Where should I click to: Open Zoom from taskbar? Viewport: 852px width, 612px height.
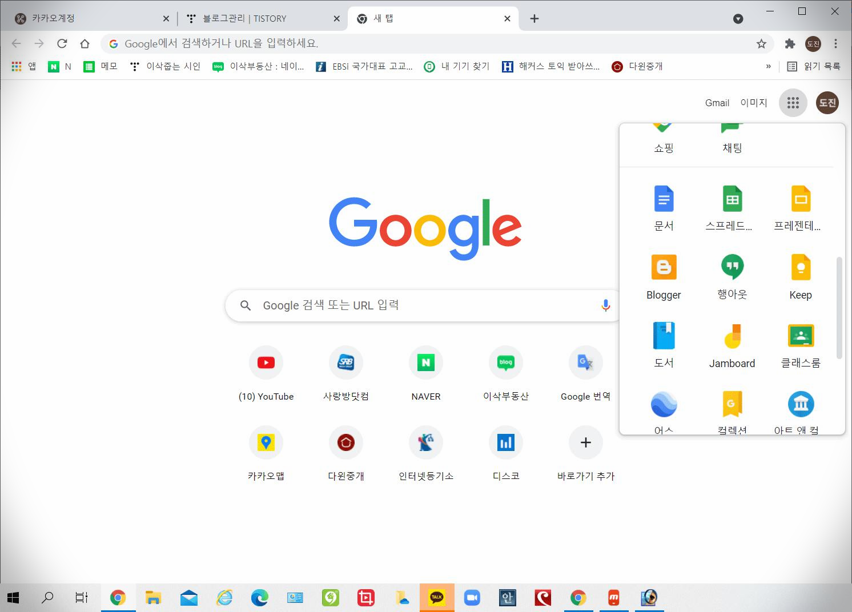pyautogui.click(x=472, y=598)
